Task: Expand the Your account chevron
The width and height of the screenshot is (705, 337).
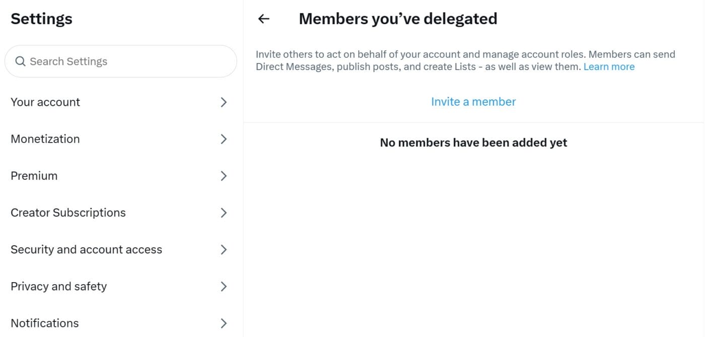Action: (x=224, y=102)
